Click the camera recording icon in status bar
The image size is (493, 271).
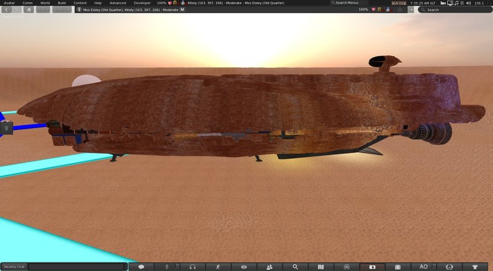443,3
